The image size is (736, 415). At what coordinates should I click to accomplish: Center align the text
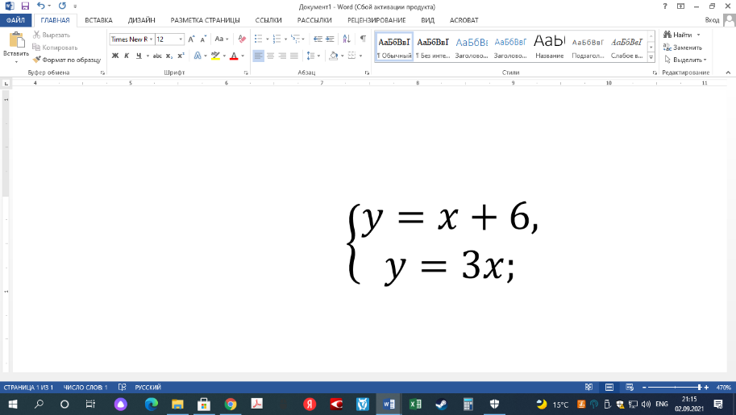270,56
